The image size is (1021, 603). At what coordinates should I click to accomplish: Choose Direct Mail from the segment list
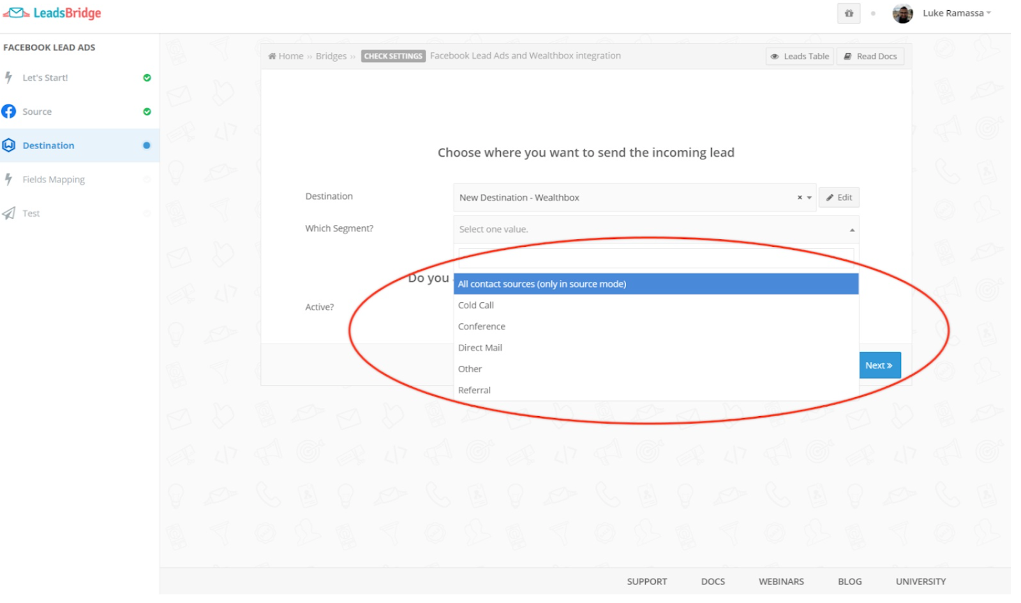pyautogui.click(x=656, y=347)
